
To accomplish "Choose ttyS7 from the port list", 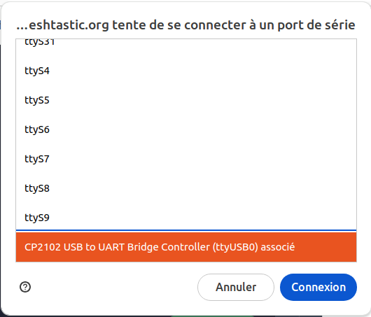I will tap(186, 159).
